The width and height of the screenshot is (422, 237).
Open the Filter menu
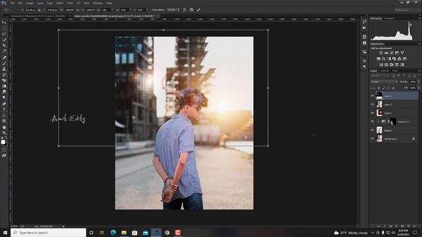pos(70,3)
